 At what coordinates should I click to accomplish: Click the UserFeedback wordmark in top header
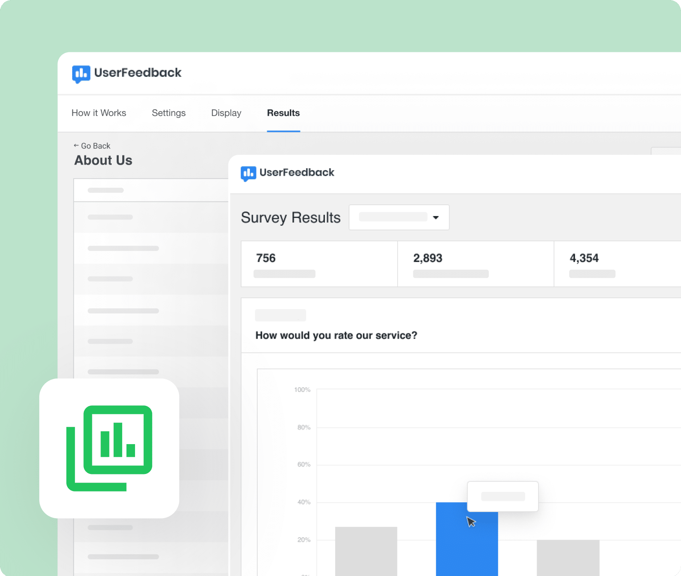point(138,73)
